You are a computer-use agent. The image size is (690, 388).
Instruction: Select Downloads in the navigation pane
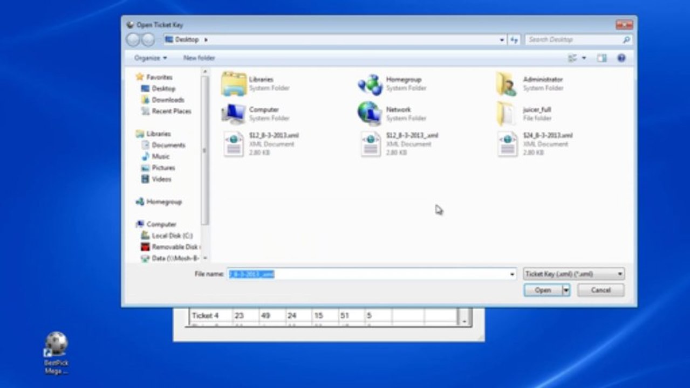tap(162, 100)
